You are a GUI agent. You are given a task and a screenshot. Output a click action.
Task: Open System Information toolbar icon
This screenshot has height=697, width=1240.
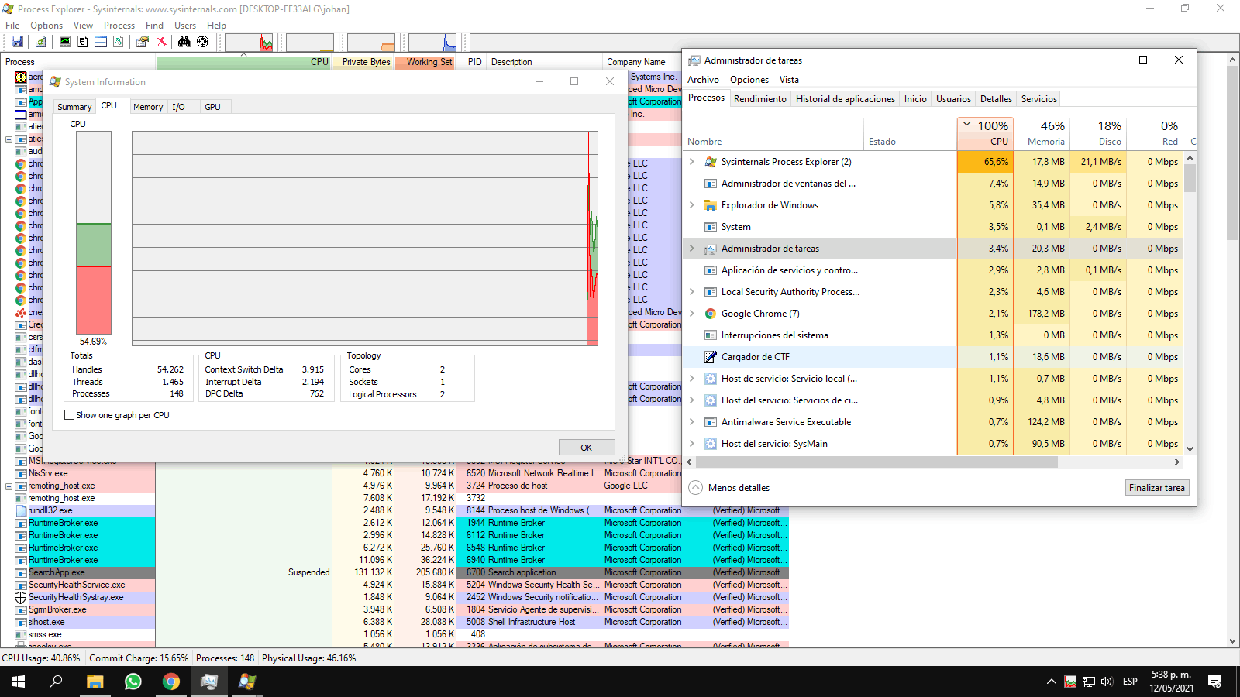[65, 42]
